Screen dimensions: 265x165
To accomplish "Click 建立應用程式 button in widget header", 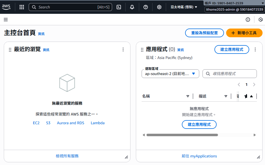I will click(232, 49).
